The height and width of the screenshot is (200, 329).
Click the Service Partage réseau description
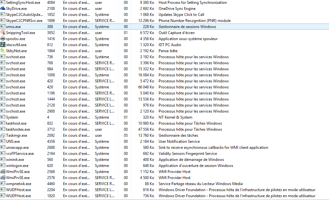click(x=201, y=184)
